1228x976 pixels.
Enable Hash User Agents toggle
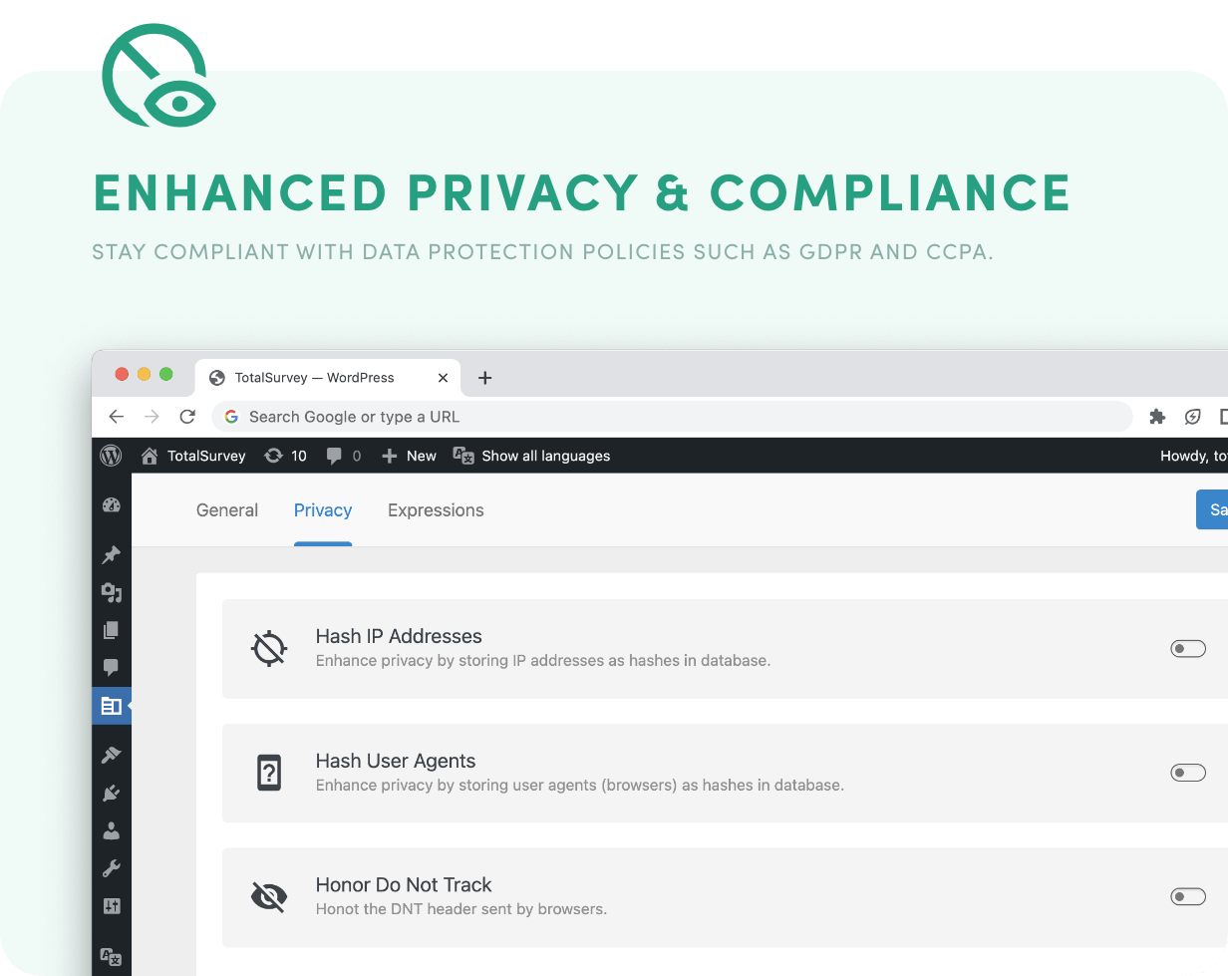[1188, 773]
